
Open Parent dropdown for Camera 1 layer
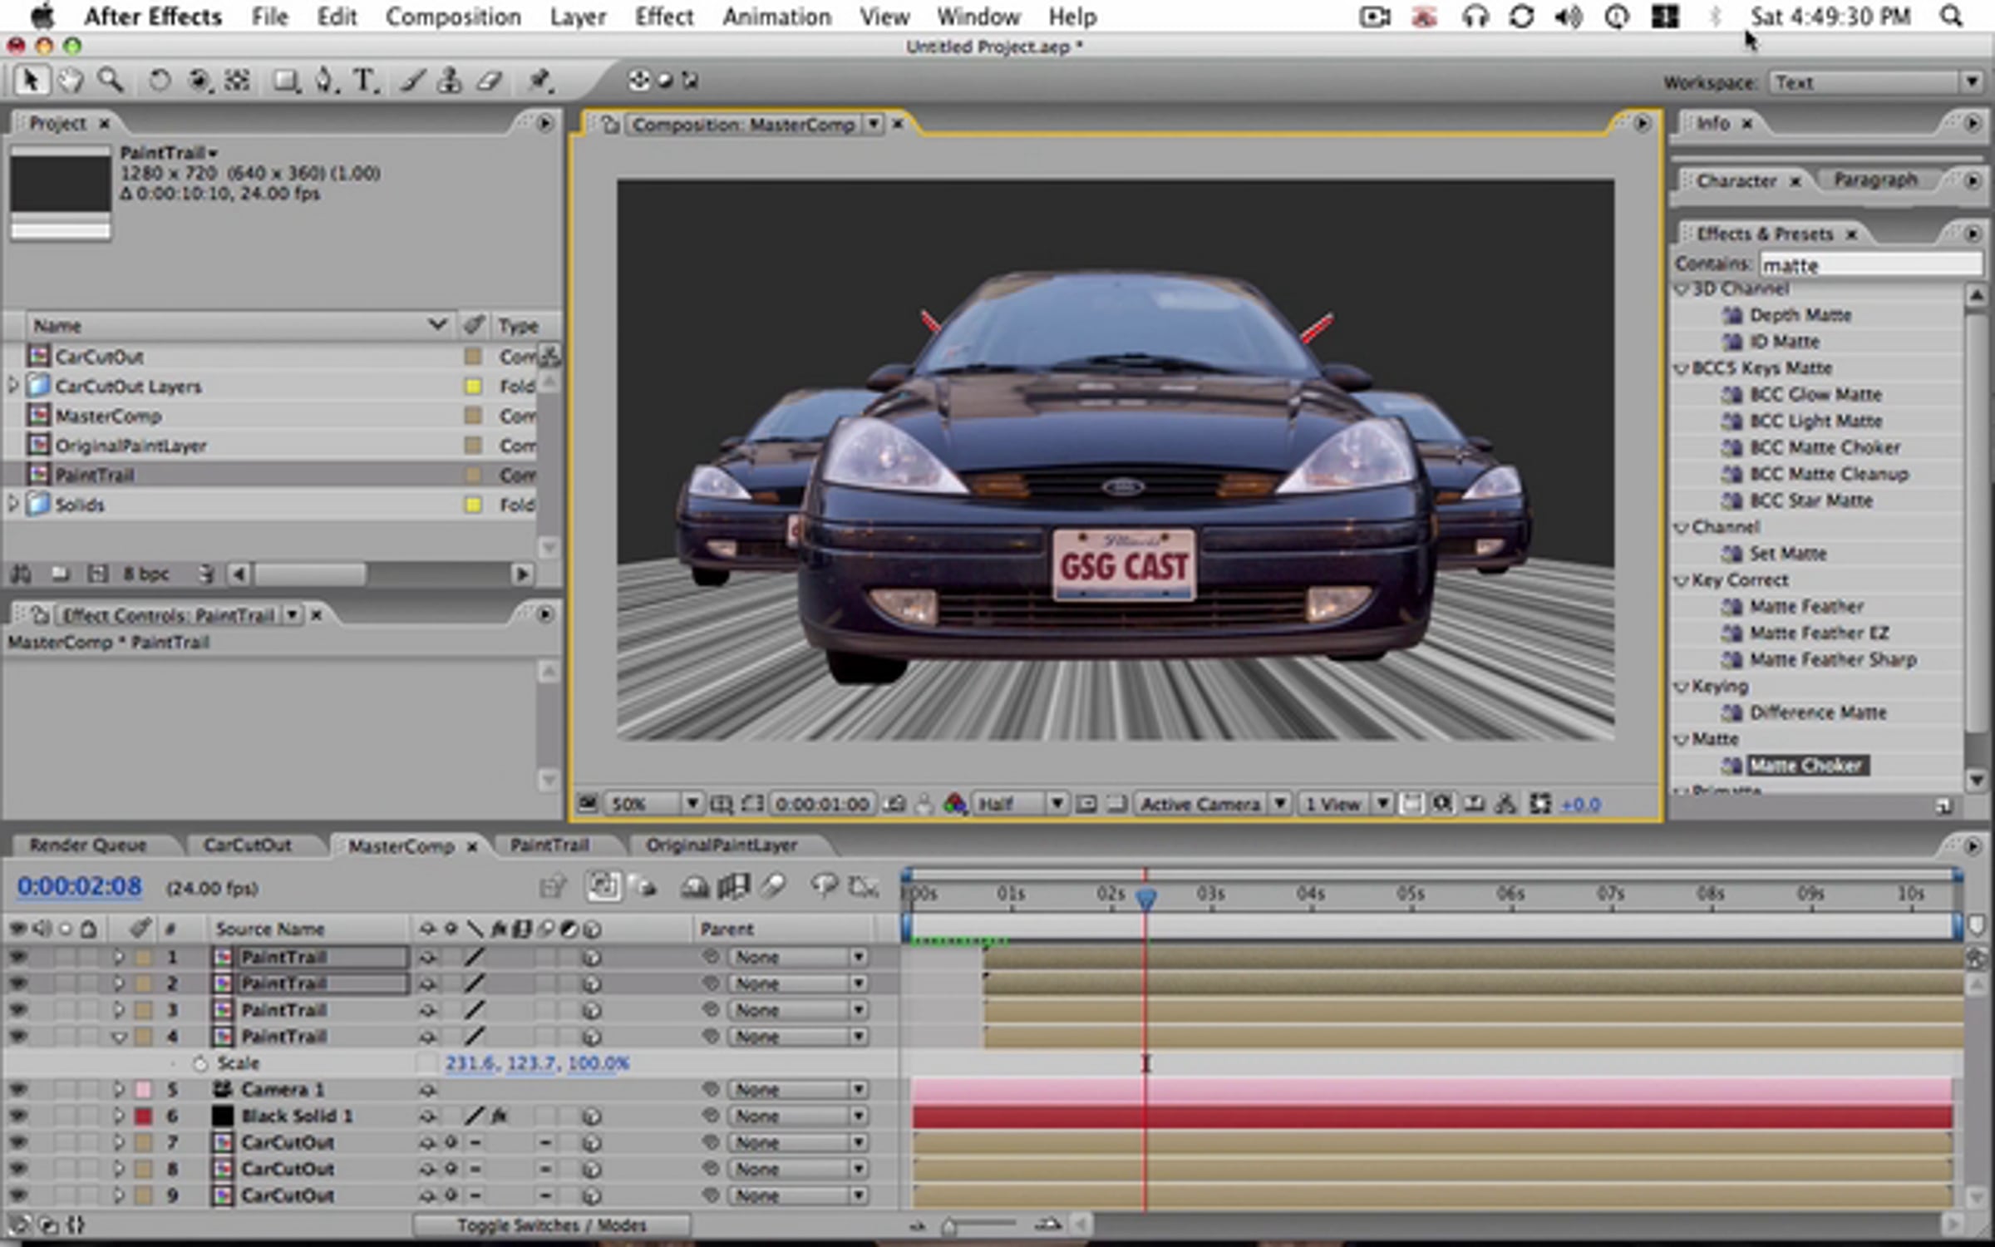tap(799, 1089)
